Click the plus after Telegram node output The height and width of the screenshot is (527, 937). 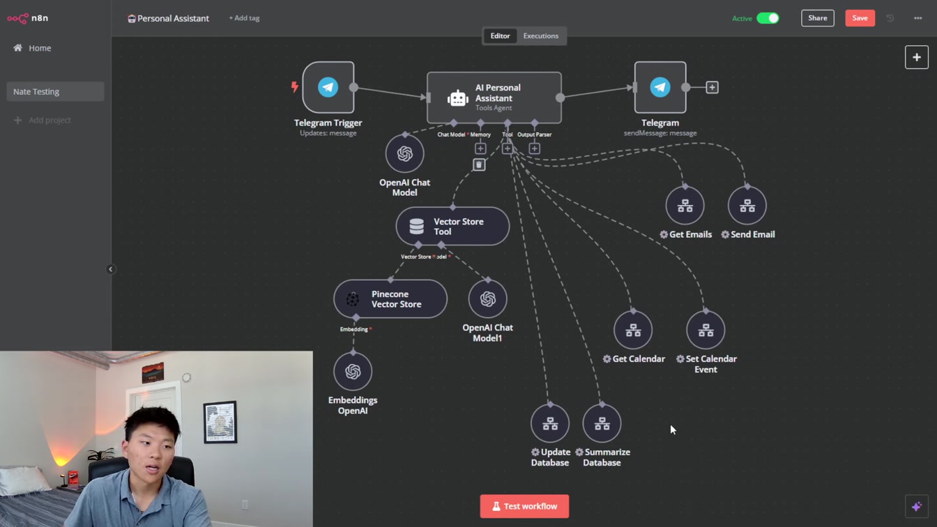pyautogui.click(x=712, y=87)
